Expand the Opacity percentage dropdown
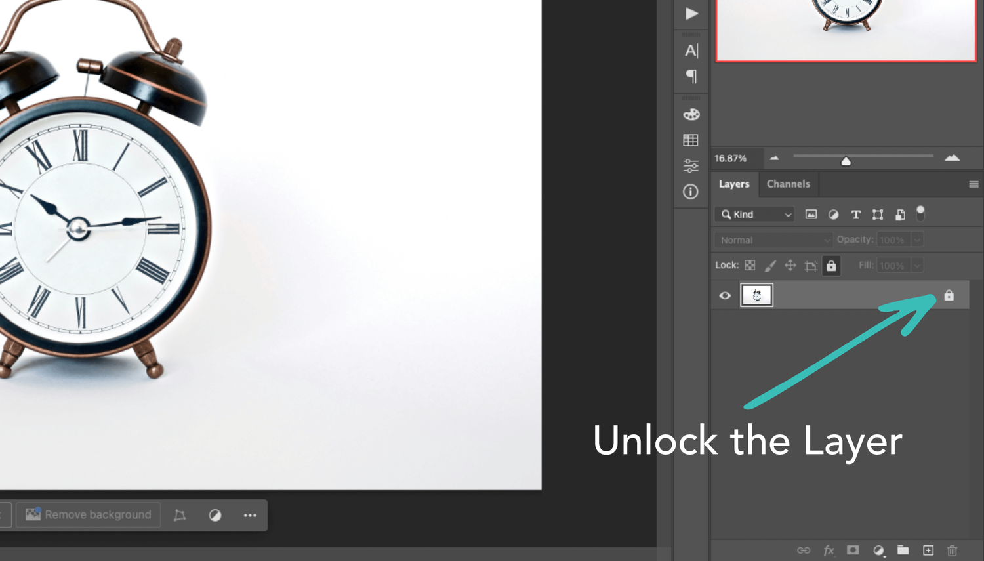The height and width of the screenshot is (561, 984). tap(917, 239)
